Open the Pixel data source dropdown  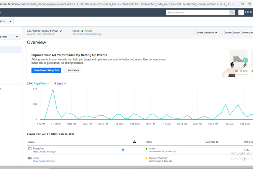tap(10, 37)
